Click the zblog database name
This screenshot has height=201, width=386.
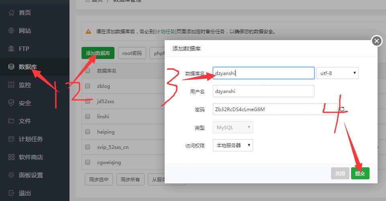(104, 86)
